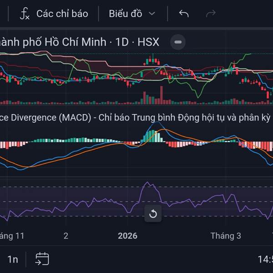The height and width of the screenshot is (273, 273).
Task: Click the chevron next to Biểu đồ
Action: (152, 14)
